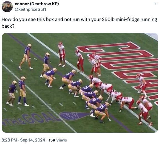Image resolution: width=161 pixels, height=144 pixels.
Task: Open the connor (Deathrow KP) display name
Action: pyautogui.click(x=37, y=4)
